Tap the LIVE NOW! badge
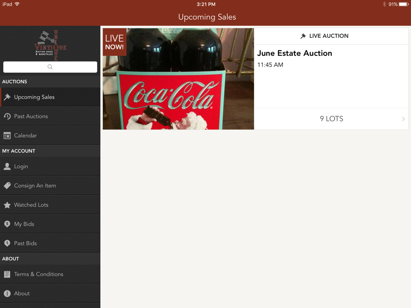This screenshot has width=411, height=308. [115, 42]
